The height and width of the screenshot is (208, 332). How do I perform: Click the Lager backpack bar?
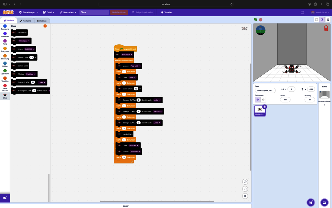(x=125, y=206)
